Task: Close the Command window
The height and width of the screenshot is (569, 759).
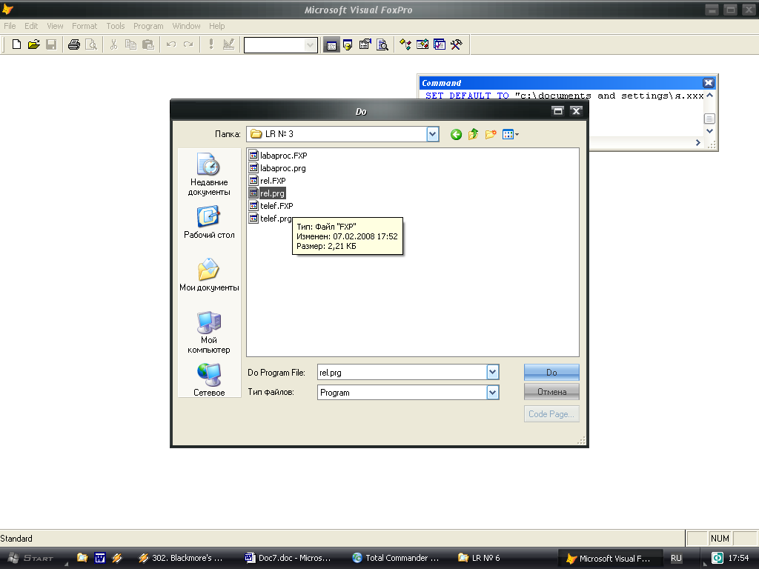Action: pyautogui.click(x=708, y=83)
